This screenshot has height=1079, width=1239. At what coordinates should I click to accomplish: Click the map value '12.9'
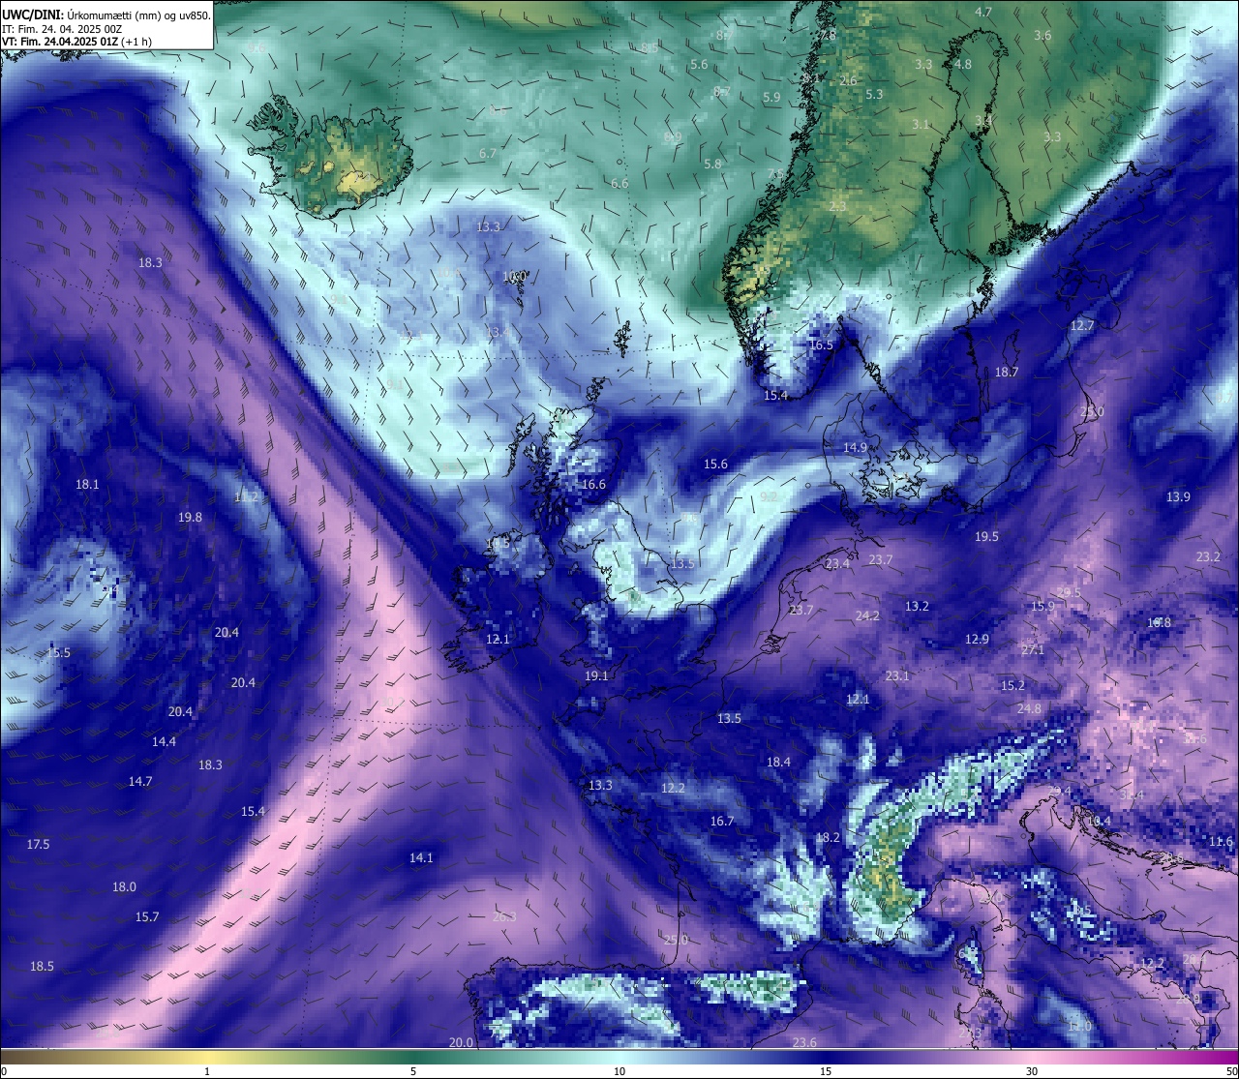(977, 640)
